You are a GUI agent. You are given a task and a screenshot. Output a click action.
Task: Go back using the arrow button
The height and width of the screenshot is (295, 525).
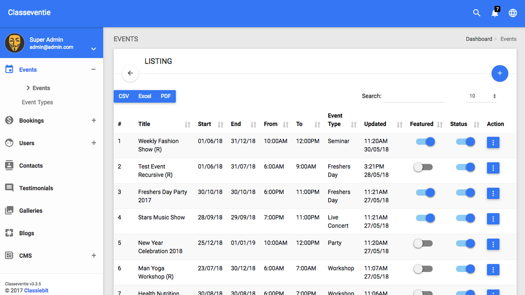click(x=130, y=73)
